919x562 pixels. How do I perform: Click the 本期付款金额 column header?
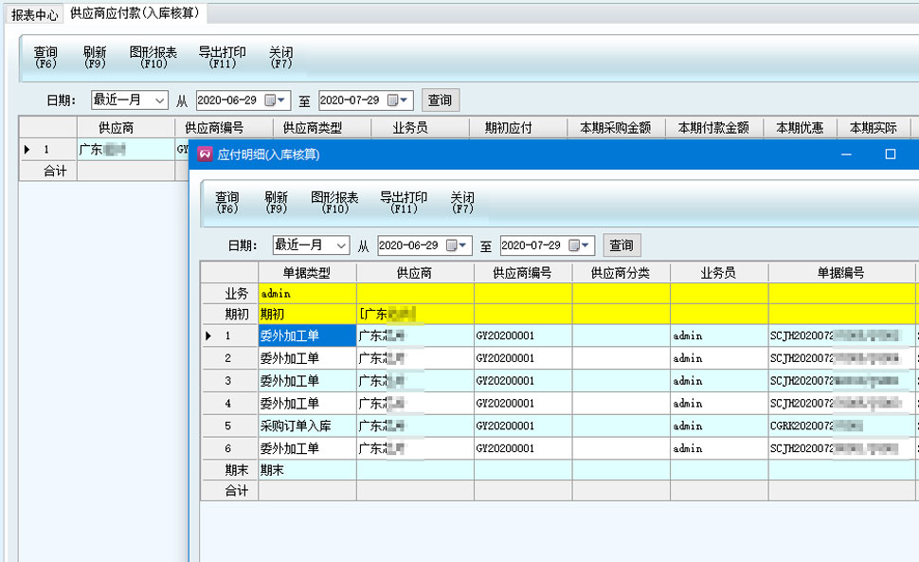[x=713, y=128]
